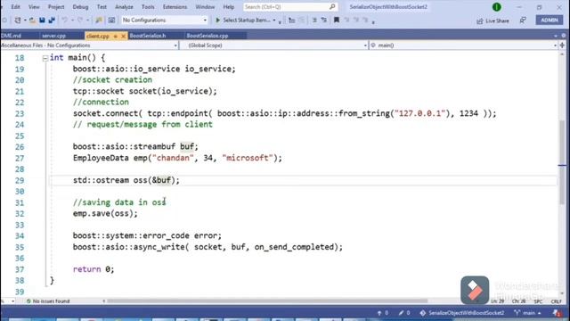570x321 pixels.
Task: Click the notifications bell in status bar
Action: tap(557, 313)
